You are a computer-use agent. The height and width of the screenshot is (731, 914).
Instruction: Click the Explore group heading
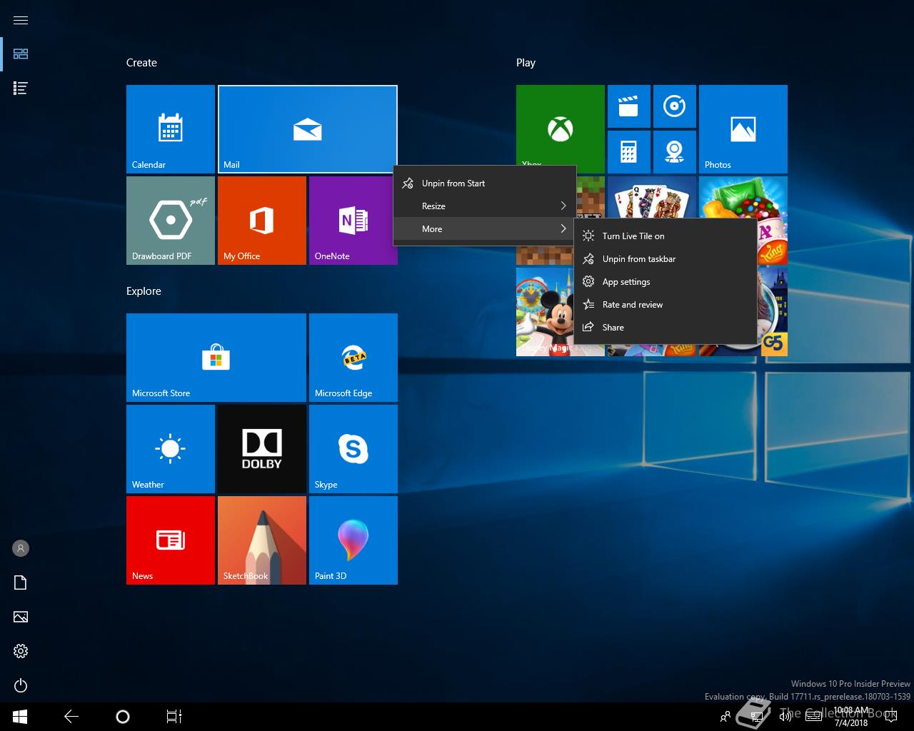pos(144,291)
